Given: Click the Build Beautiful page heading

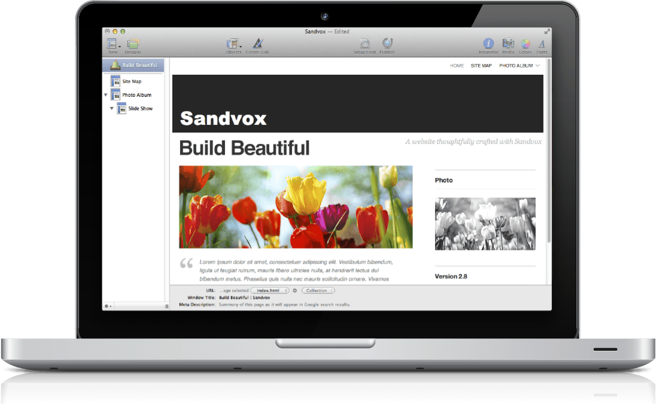Looking at the screenshot, I should pyautogui.click(x=244, y=148).
